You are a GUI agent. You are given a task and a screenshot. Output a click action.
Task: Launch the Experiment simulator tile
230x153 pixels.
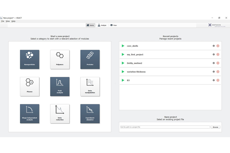[x=90, y=114]
